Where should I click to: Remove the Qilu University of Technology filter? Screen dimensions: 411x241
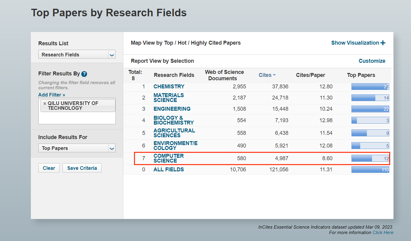click(x=45, y=103)
